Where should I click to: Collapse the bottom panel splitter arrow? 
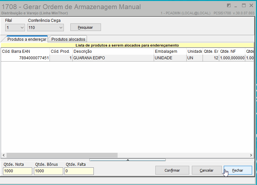point(128,160)
